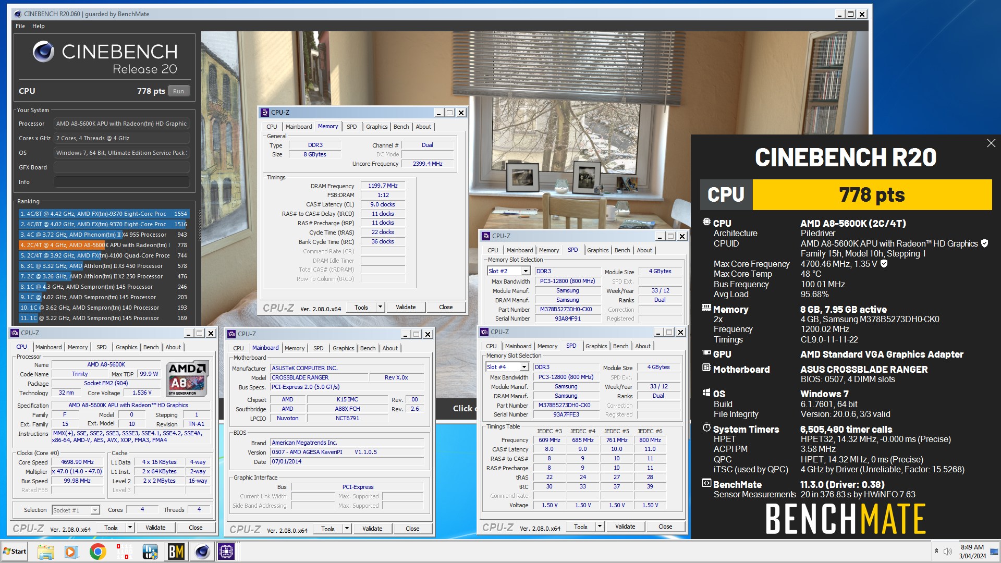Click the Windows logo OS icon in BenchMate
Viewport: 1001px width, 563px height.
(706, 393)
